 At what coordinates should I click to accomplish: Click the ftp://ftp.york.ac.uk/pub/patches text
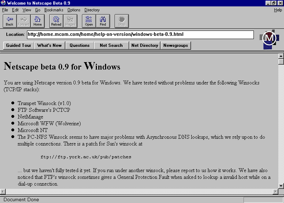pos(86,157)
